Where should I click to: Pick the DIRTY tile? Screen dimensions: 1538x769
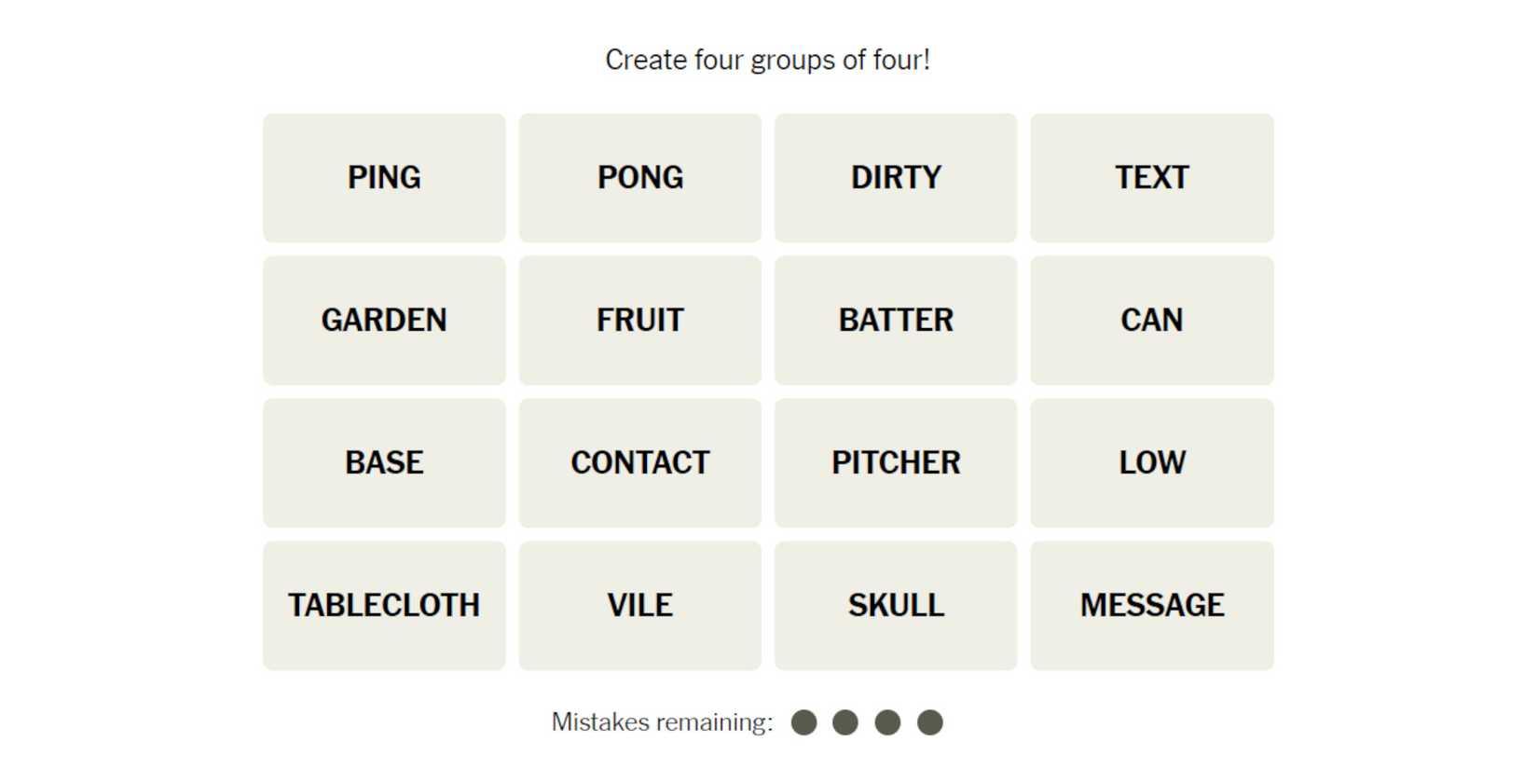[x=895, y=177]
